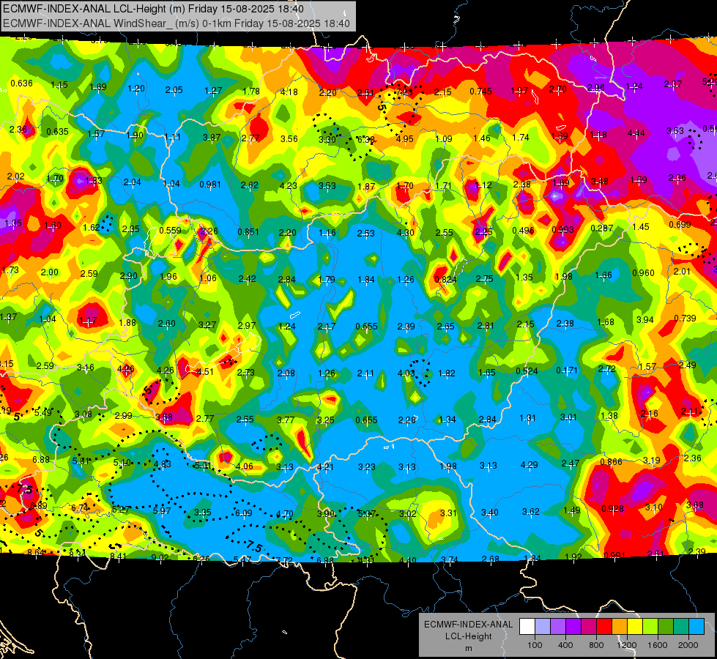Click the wind shear value 4.18
Viewport: 717px width, 659px height.
point(289,92)
